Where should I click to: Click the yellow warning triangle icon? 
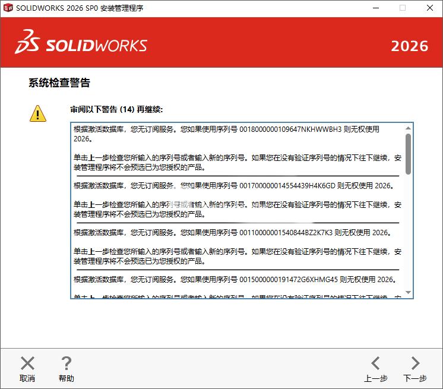pos(38,113)
